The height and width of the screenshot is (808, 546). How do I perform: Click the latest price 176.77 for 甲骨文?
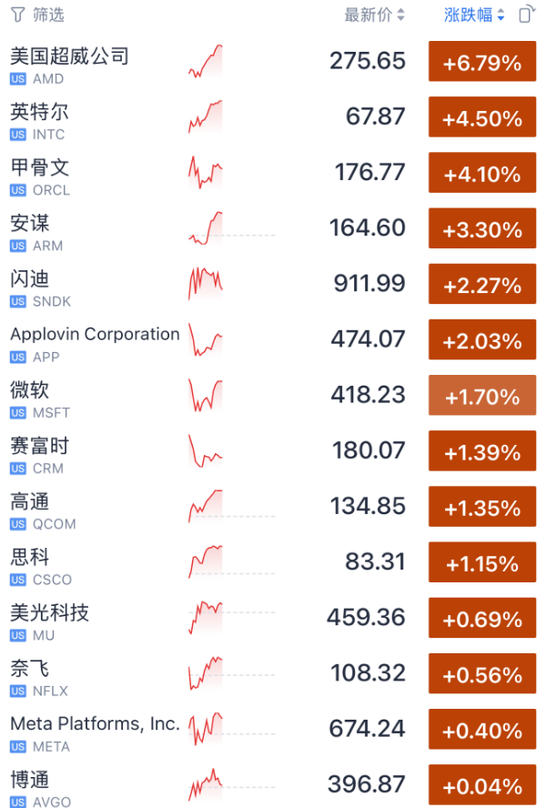(x=369, y=169)
